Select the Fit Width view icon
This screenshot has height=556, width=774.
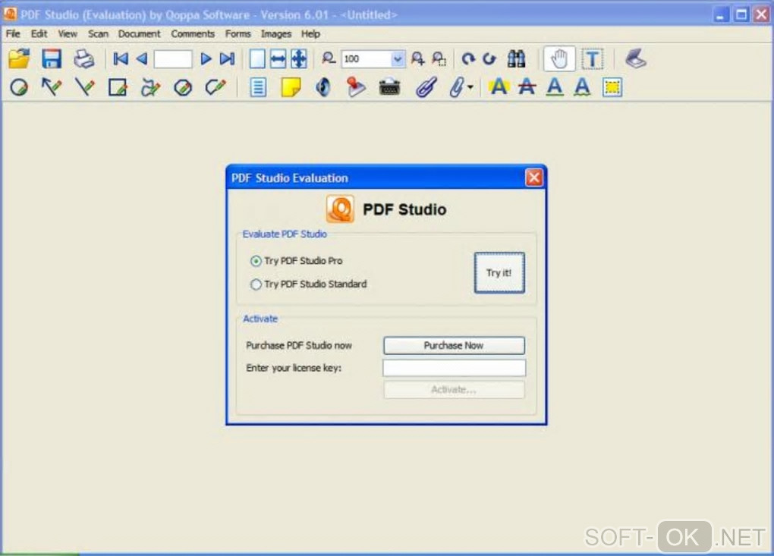coord(278,59)
